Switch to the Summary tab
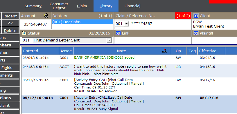 33,6
